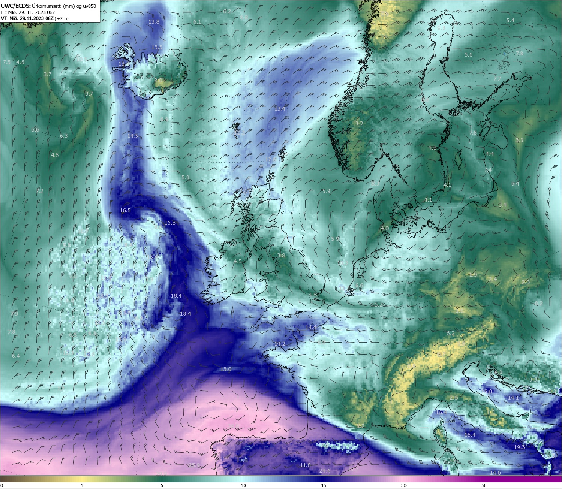562x489 pixels.
Task: Click the color scale label 10
Action: 243,485
